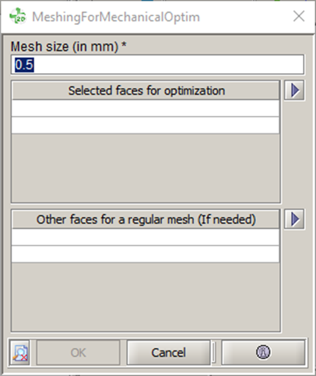316x376 pixels.
Task: Click the clear selection icon at bottom left
Action: point(21,353)
